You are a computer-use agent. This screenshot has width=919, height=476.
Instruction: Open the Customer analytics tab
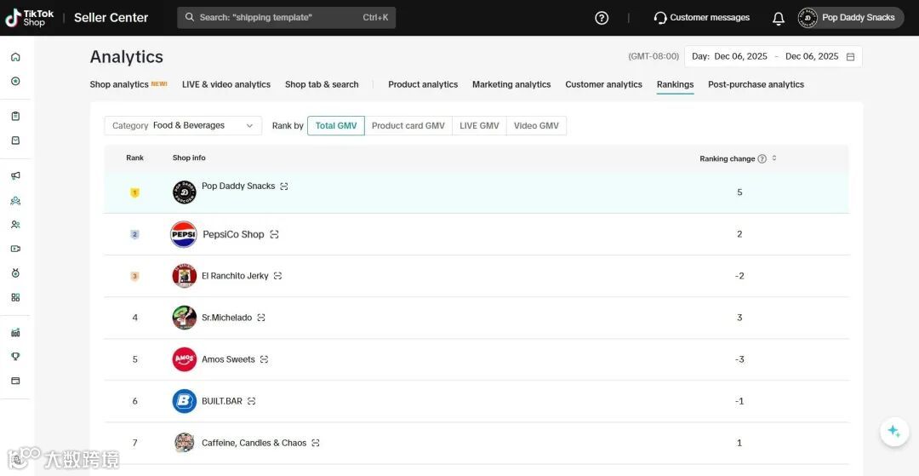point(603,84)
